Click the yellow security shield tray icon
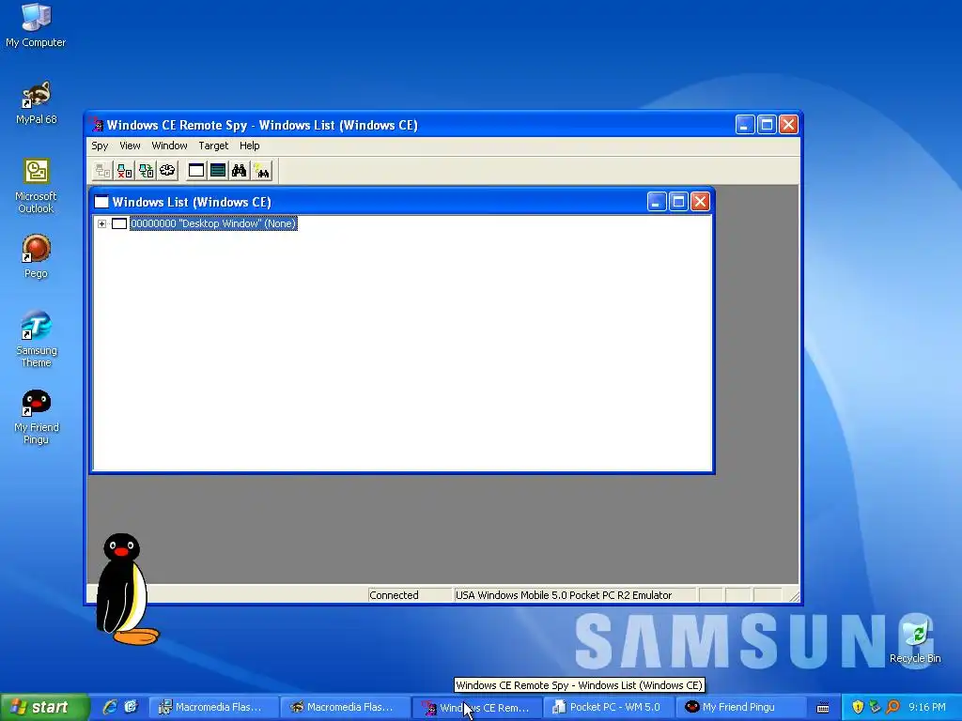The width and height of the screenshot is (962, 721). click(x=858, y=707)
